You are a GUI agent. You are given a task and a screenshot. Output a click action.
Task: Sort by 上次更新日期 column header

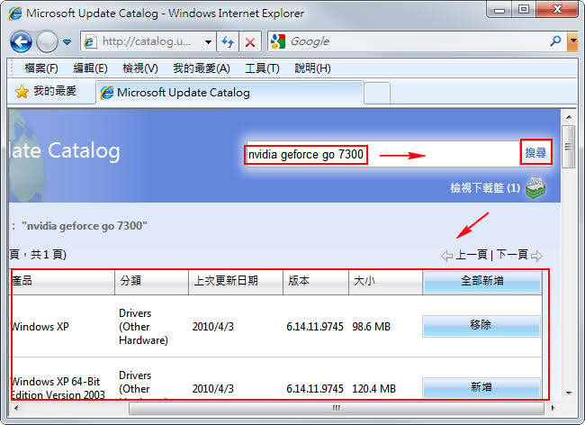(x=236, y=282)
